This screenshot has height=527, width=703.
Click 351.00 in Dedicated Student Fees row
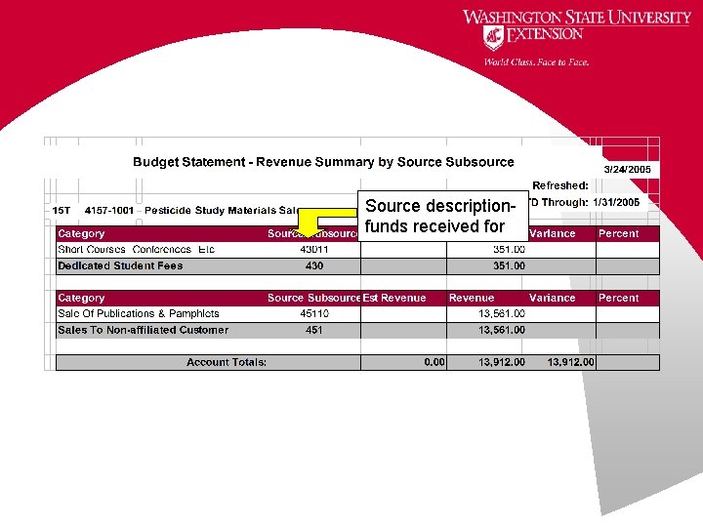(x=509, y=265)
